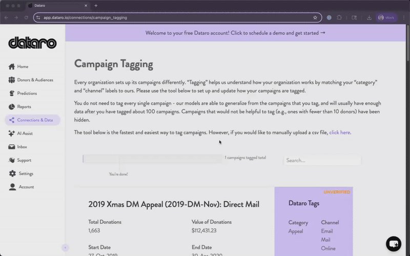The width and height of the screenshot is (410, 256).
Task: Click the AI Assist sparkle icon
Action: (x=11, y=133)
